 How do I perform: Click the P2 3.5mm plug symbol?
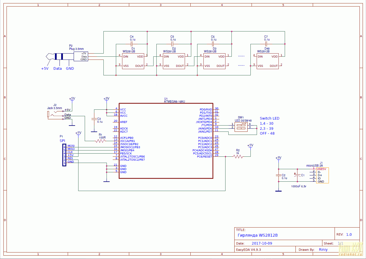[81, 56]
